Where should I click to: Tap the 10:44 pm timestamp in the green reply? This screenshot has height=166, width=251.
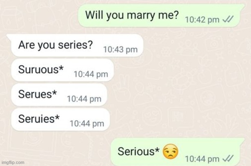coord(202,159)
